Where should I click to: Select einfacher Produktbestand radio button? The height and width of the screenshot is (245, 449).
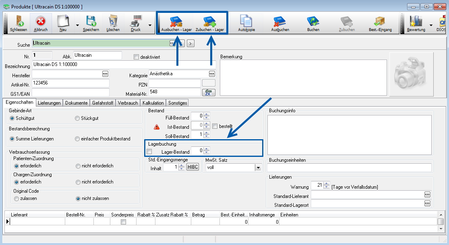77,139
